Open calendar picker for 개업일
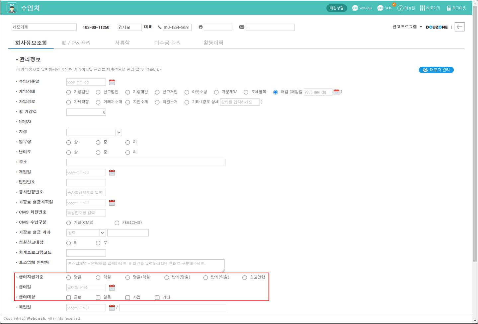 click(112, 172)
